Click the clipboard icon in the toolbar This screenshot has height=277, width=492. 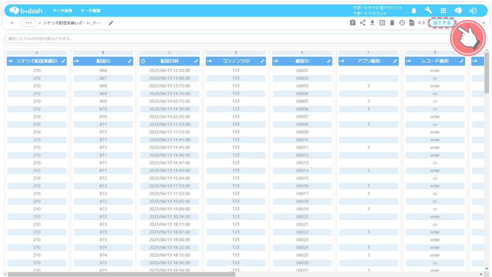[352, 23]
